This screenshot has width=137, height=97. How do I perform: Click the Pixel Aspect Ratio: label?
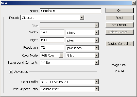[x=26, y=89]
